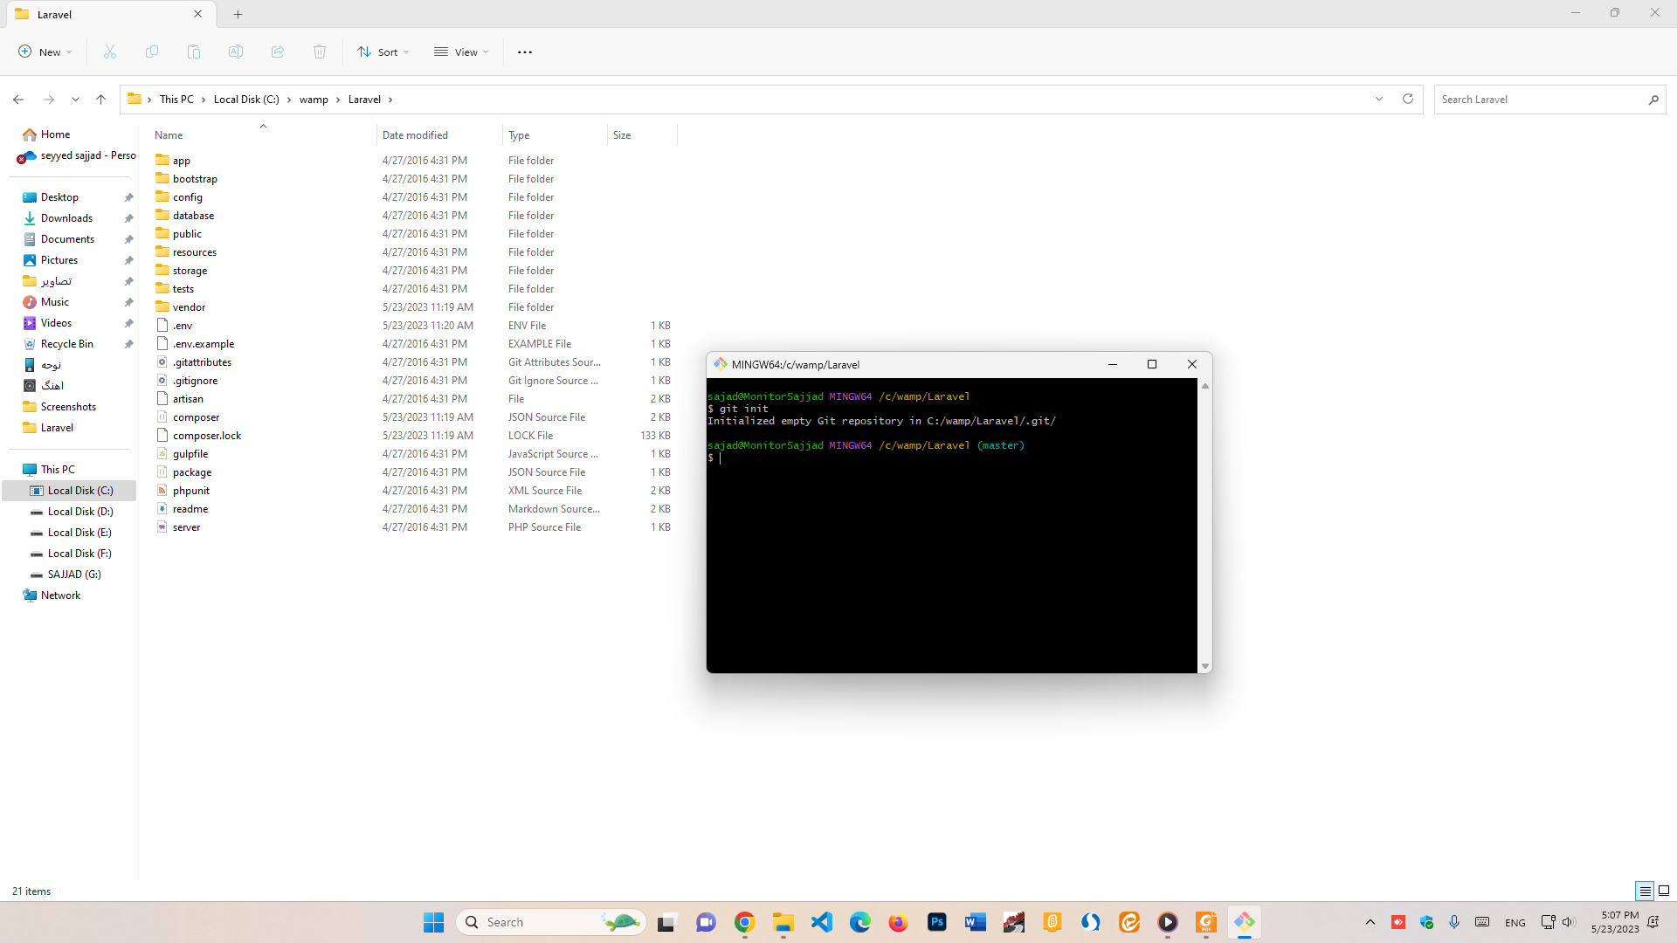Click the Copy icon in toolbar
This screenshot has height=943, width=1677.
coord(152,52)
